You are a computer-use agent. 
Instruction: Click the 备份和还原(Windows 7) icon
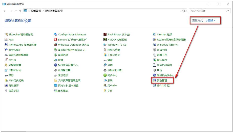click(55, 50)
